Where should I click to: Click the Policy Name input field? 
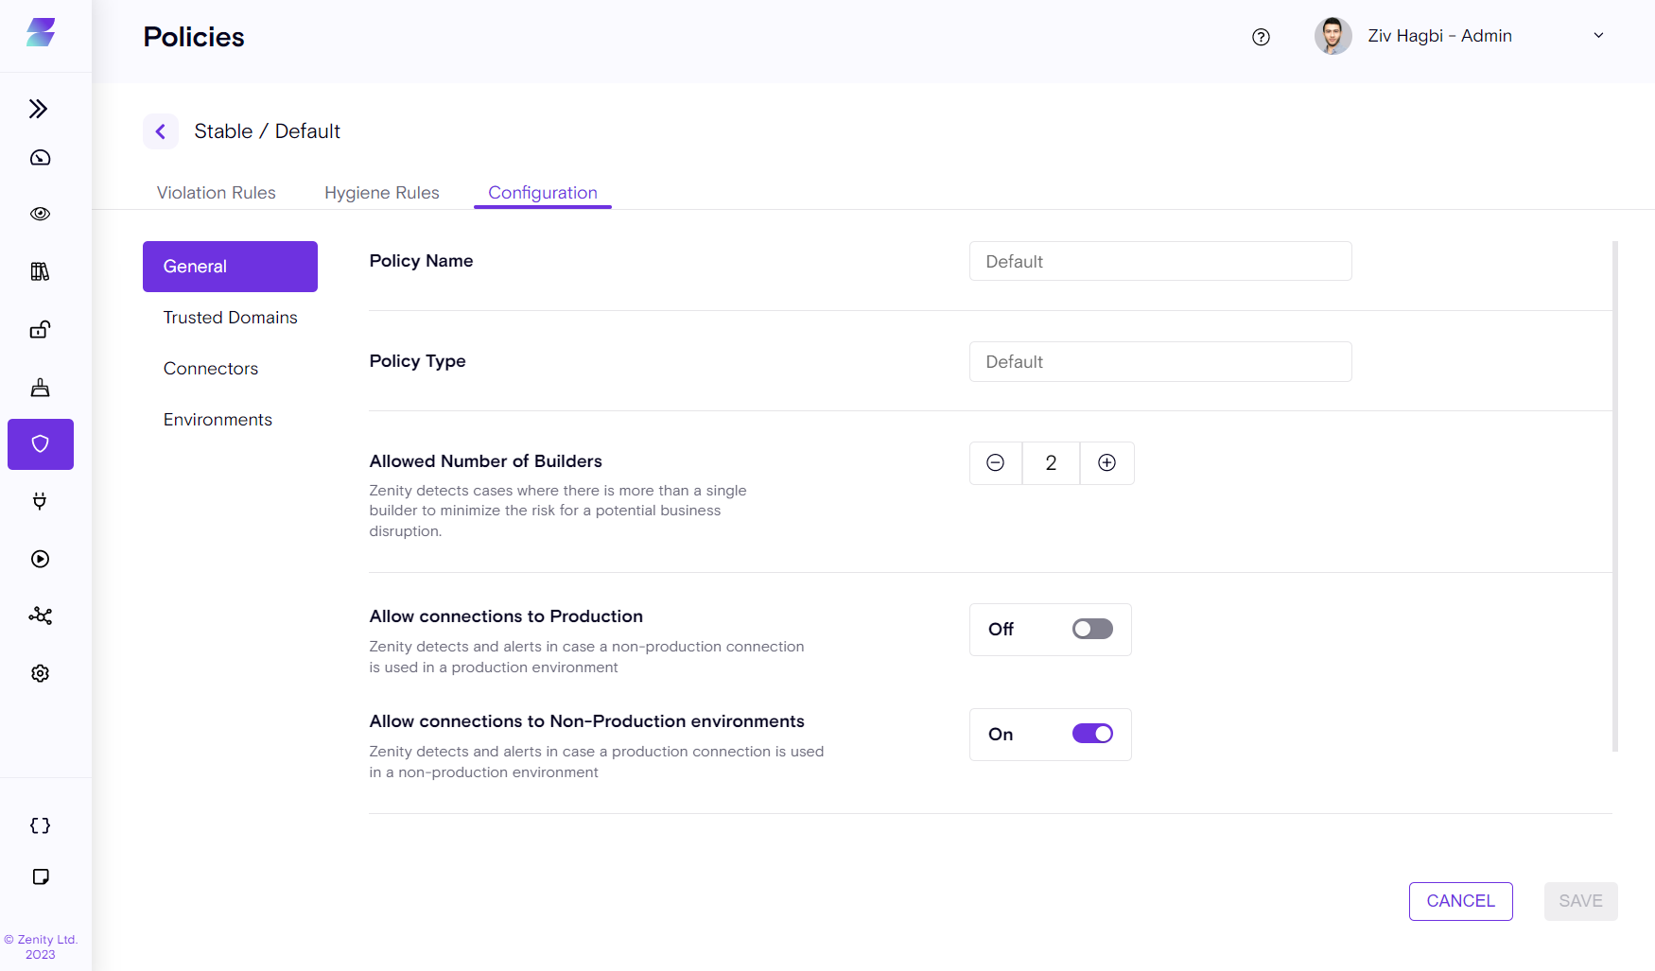pos(1159,262)
